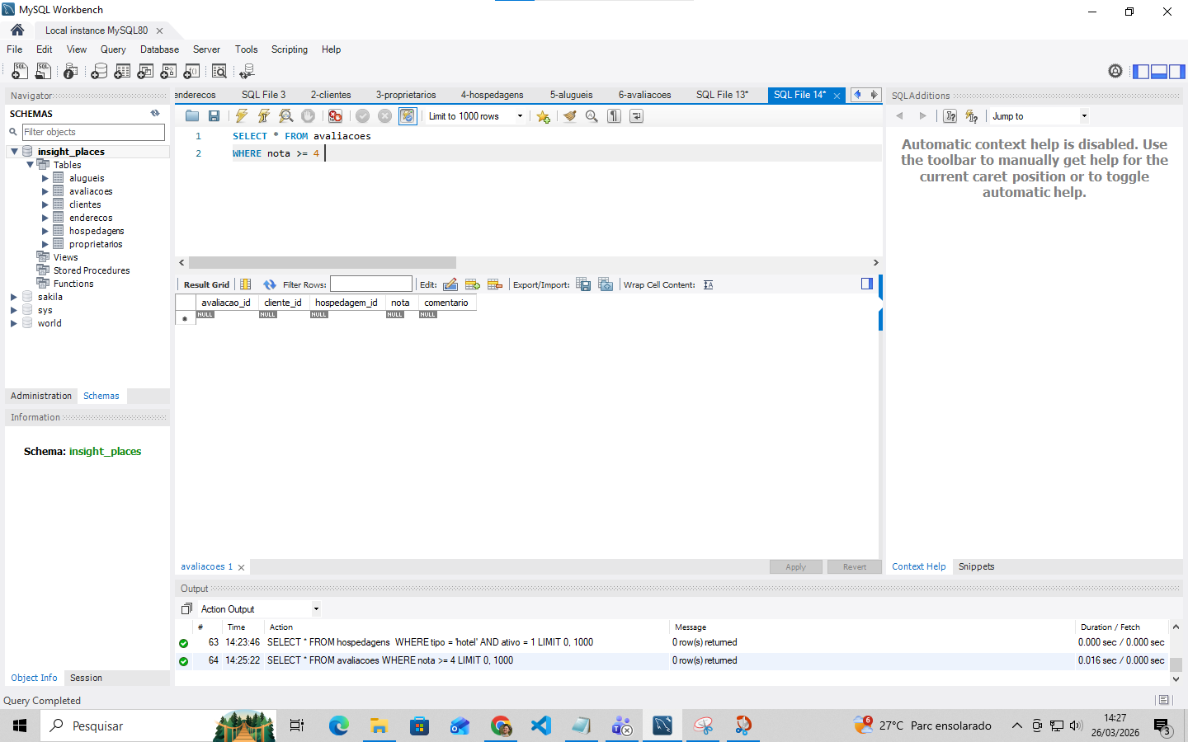Viewport: 1188px width, 742px height.
Task: Open the Scripting menu
Action: click(290, 49)
